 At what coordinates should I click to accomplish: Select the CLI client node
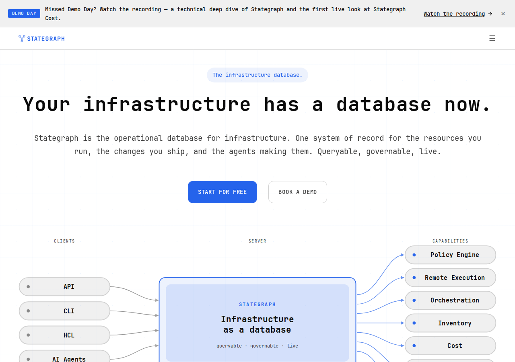pos(64,311)
